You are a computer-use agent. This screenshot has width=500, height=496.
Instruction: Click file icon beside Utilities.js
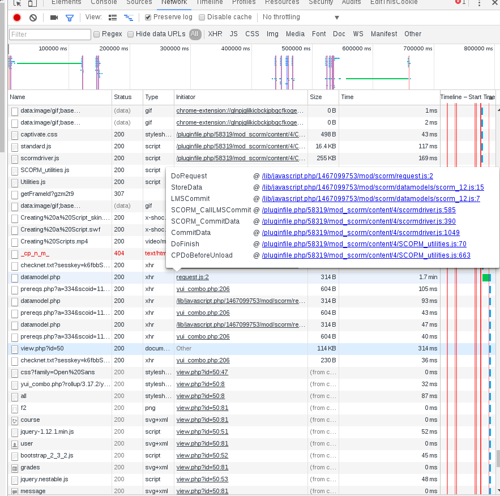[14, 183]
